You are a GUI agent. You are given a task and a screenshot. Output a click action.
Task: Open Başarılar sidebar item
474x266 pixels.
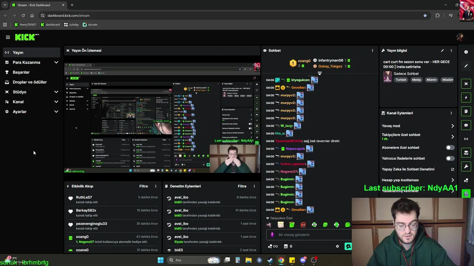point(32,72)
